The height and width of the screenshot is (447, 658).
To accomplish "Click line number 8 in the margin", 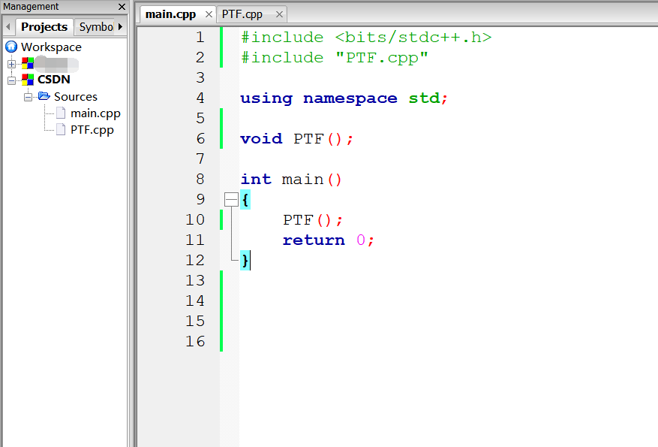I will [x=200, y=180].
